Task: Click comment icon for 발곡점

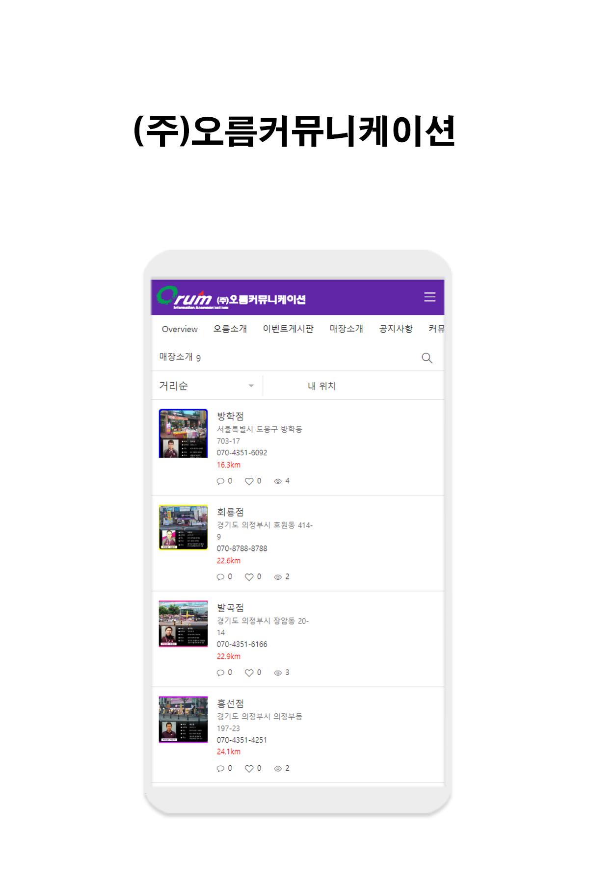Action: point(220,673)
